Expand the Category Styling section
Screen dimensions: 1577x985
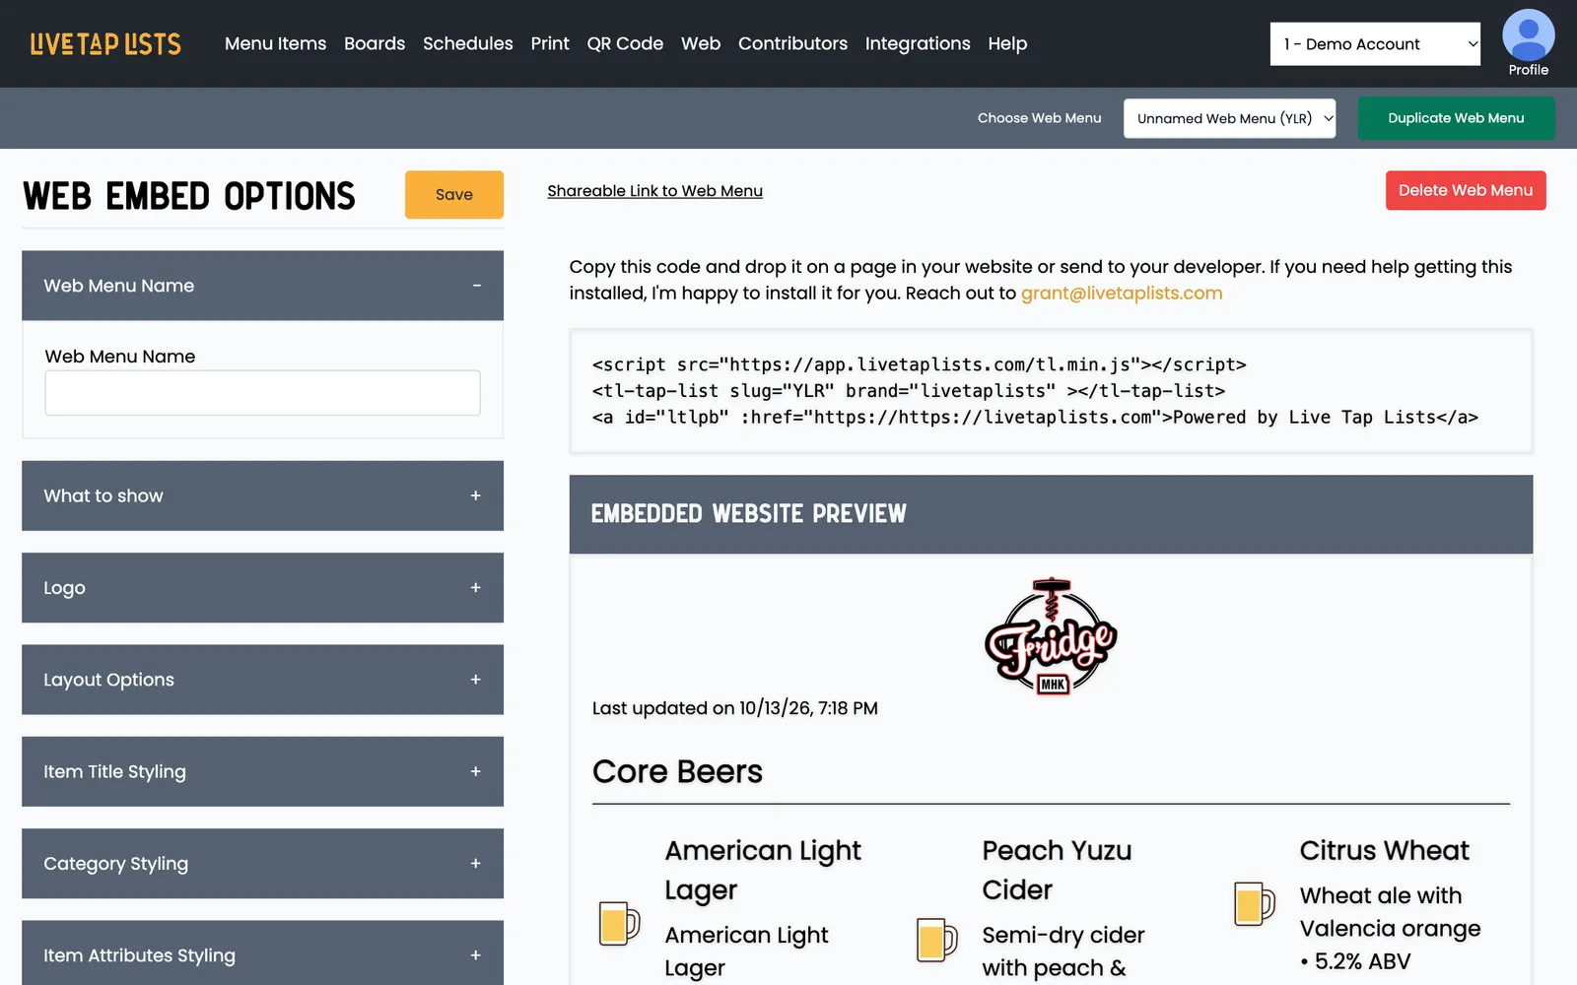pos(262,864)
